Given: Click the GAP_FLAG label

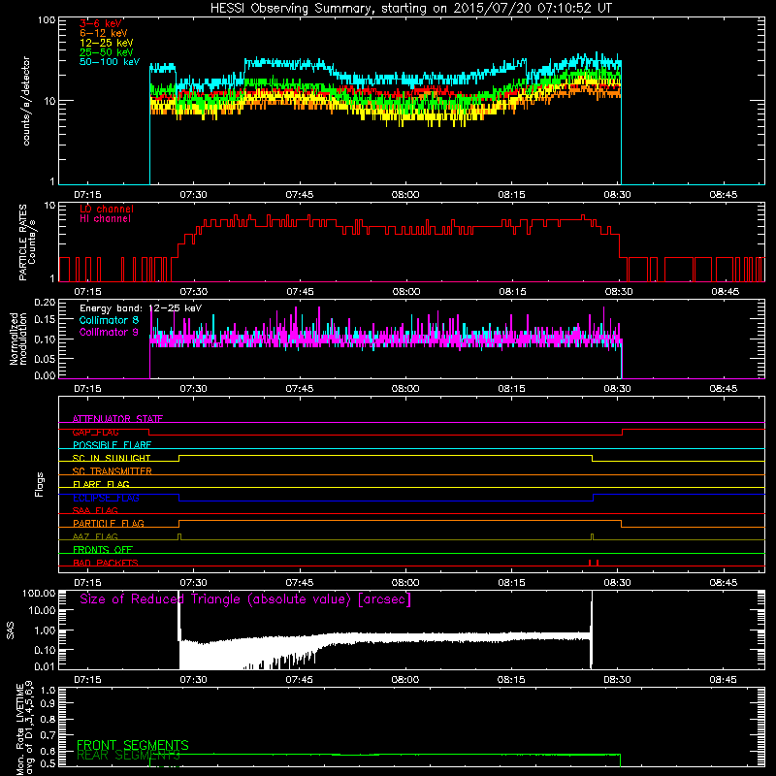Looking at the screenshot, I should [95, 432].
